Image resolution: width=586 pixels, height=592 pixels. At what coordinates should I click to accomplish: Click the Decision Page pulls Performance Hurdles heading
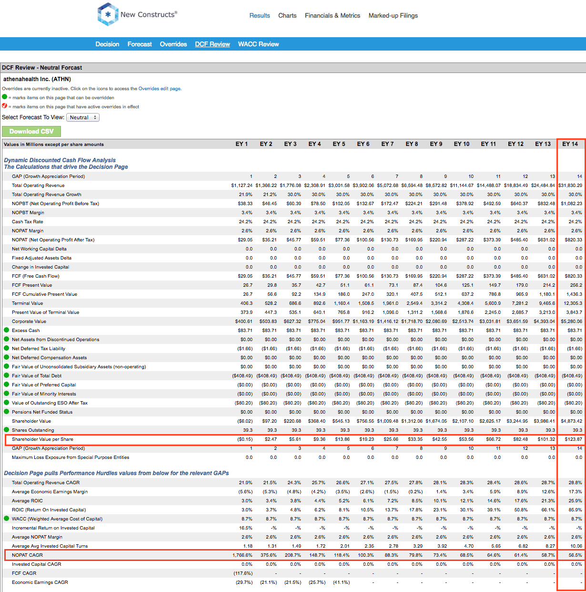116,473
